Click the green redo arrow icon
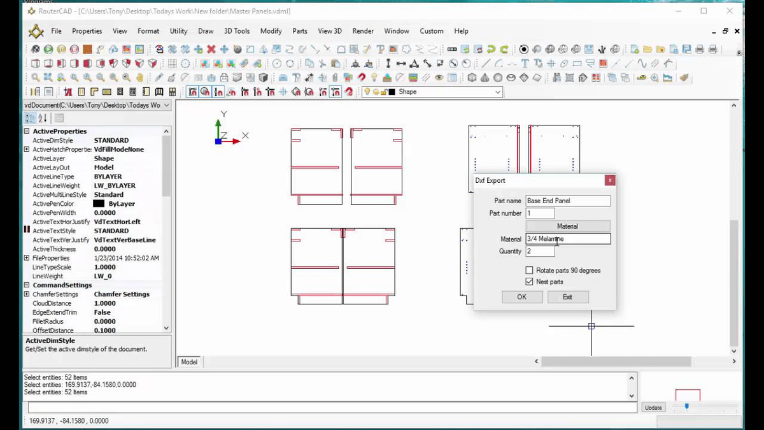 504,49
